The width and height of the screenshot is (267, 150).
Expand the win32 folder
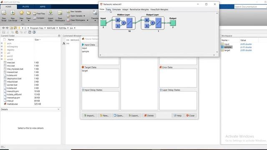[x=2, y=56]
